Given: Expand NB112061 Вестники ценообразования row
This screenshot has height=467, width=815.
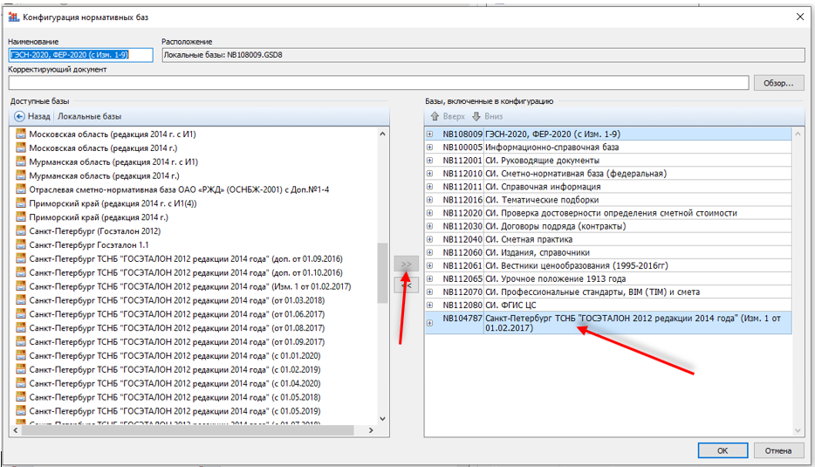Looking at the screenshot, I should click(430, 265).
